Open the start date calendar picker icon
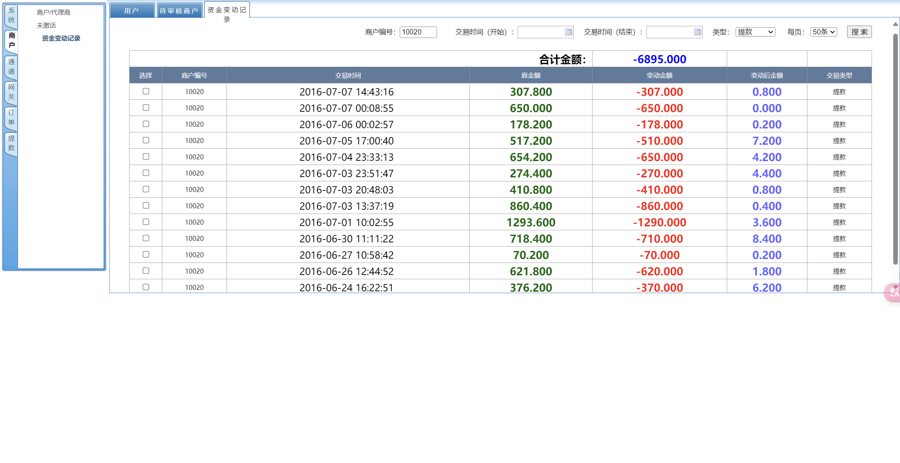 coord(568,32)
